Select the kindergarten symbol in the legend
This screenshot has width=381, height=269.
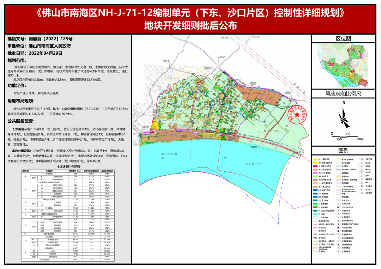pos(362,163)
